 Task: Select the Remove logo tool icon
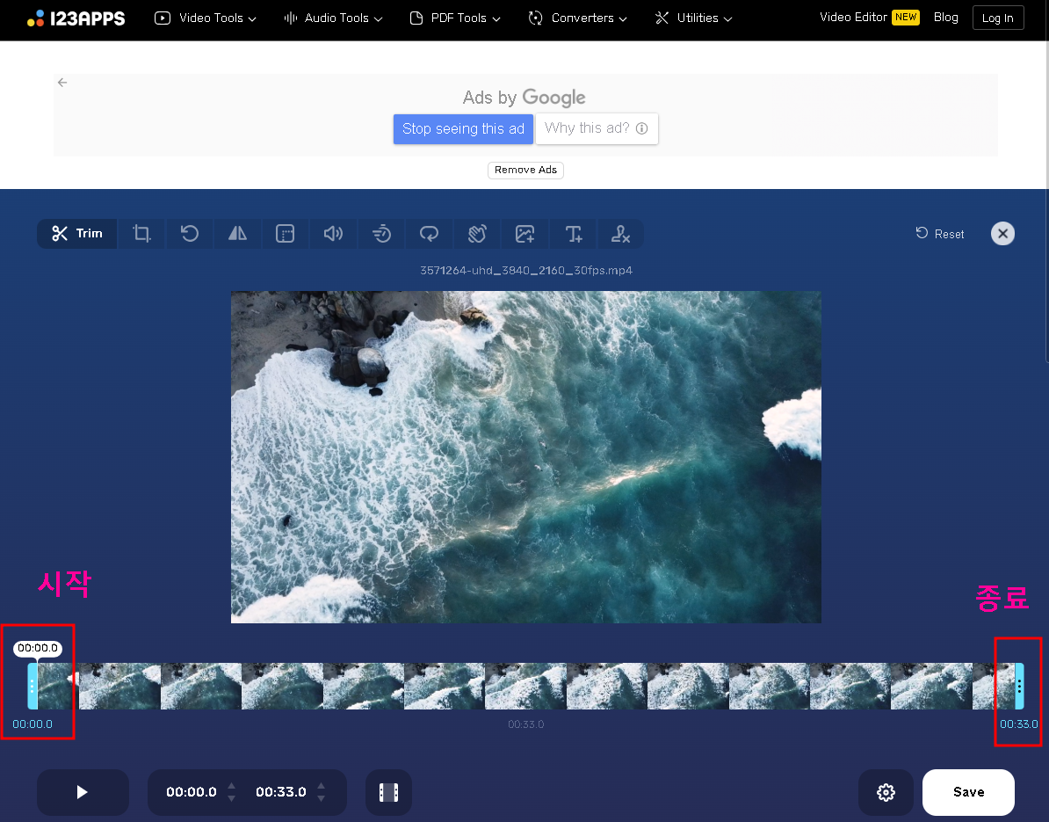(x=621, y=234)
